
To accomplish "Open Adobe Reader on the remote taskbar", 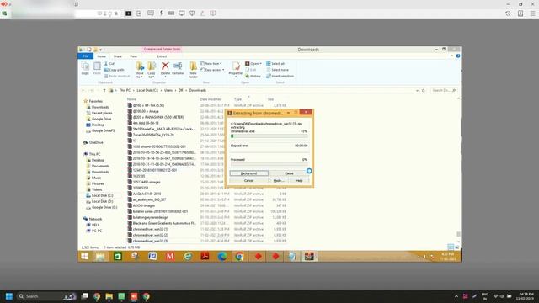I will pyautogui.click(x=205, y=256).
